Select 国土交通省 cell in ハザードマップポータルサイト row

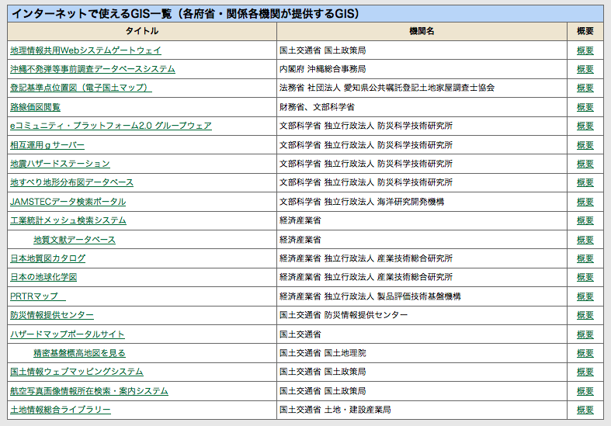[x=422, y=334]
